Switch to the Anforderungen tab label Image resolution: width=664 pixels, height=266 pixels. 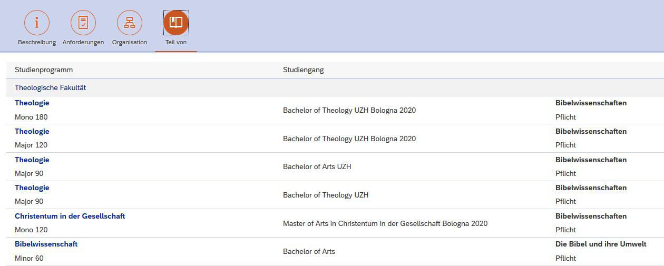83,42
